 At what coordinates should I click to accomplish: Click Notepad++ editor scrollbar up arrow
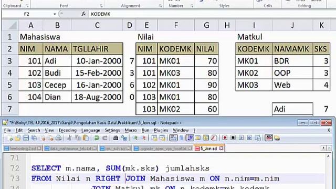pyautogui.click(x=328, y=156)
